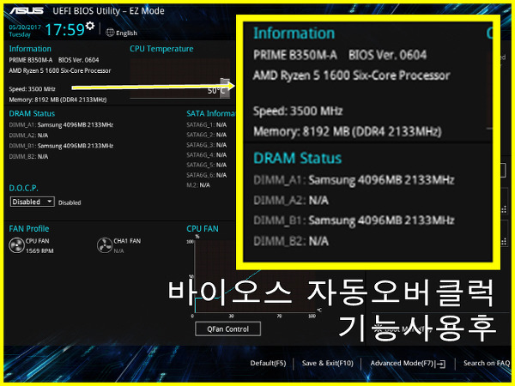Change language via the English globe icon
Image resolution: width=515 pixels, height=386 pixels.
tap(110, 33)
